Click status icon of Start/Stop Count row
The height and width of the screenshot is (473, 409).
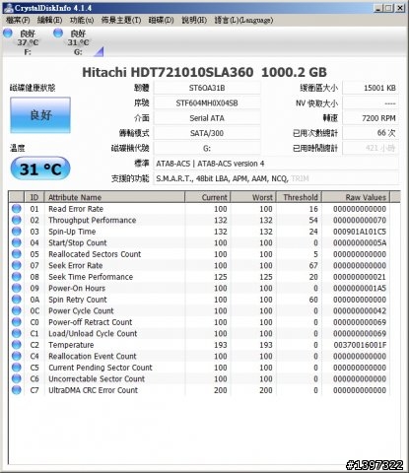[16, 242]
